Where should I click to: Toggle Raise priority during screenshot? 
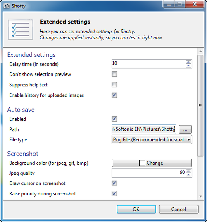pyautogui.click(x=114, y=193)
